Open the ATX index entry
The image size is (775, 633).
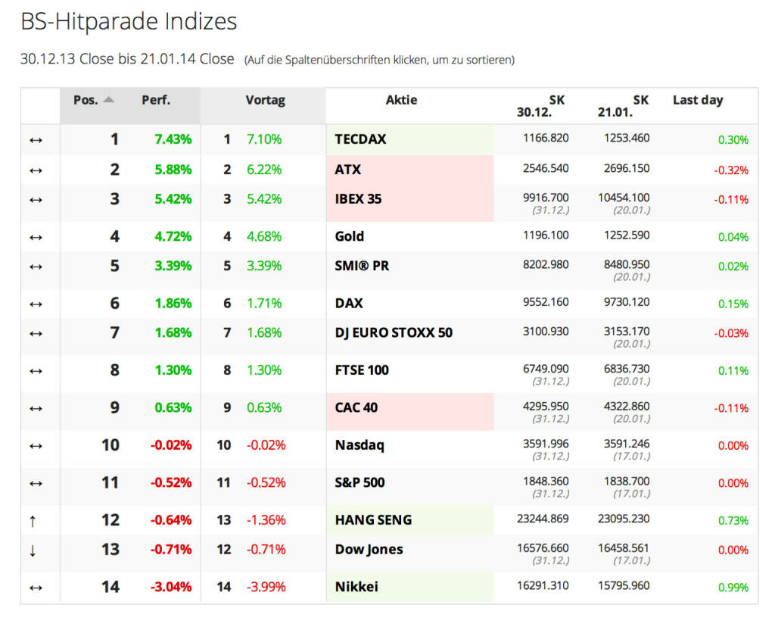(348, 170)
